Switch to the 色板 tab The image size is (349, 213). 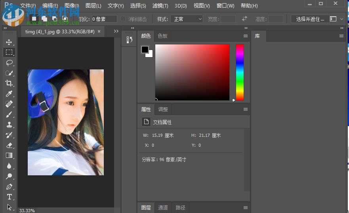coord(162,36)
